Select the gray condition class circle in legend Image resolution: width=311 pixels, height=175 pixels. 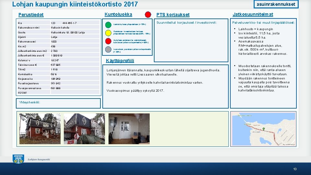[108, 49]
